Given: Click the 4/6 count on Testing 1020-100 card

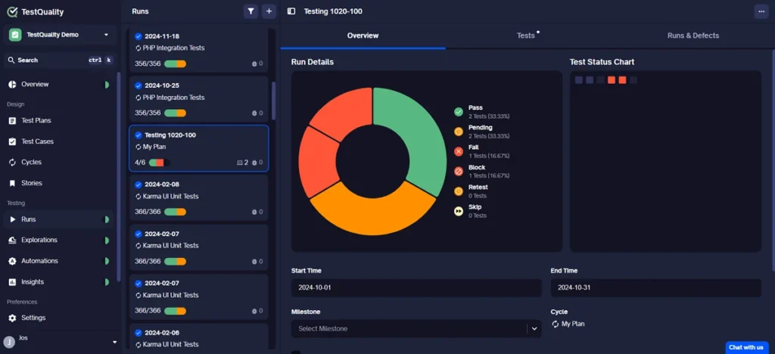Looking at the screenshot, I should coord(140,163).
